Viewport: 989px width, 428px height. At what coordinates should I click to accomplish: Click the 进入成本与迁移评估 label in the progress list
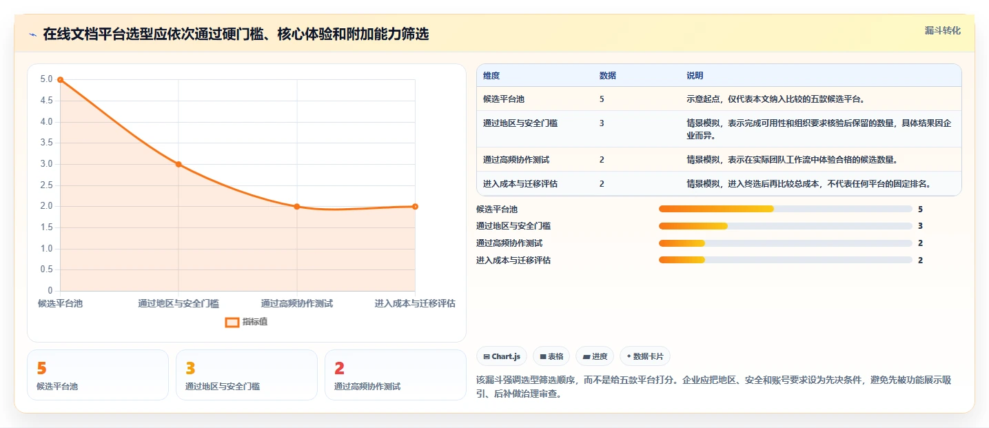[x=513, y=261]
